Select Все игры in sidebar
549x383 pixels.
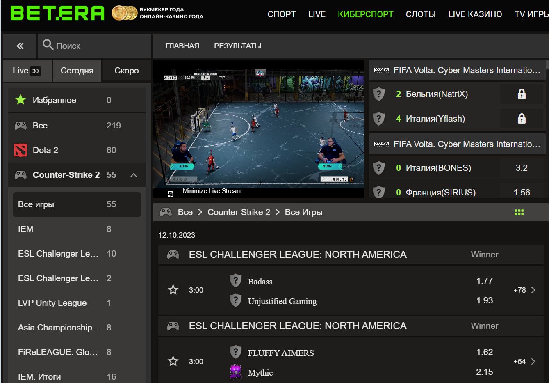point(77,204)
